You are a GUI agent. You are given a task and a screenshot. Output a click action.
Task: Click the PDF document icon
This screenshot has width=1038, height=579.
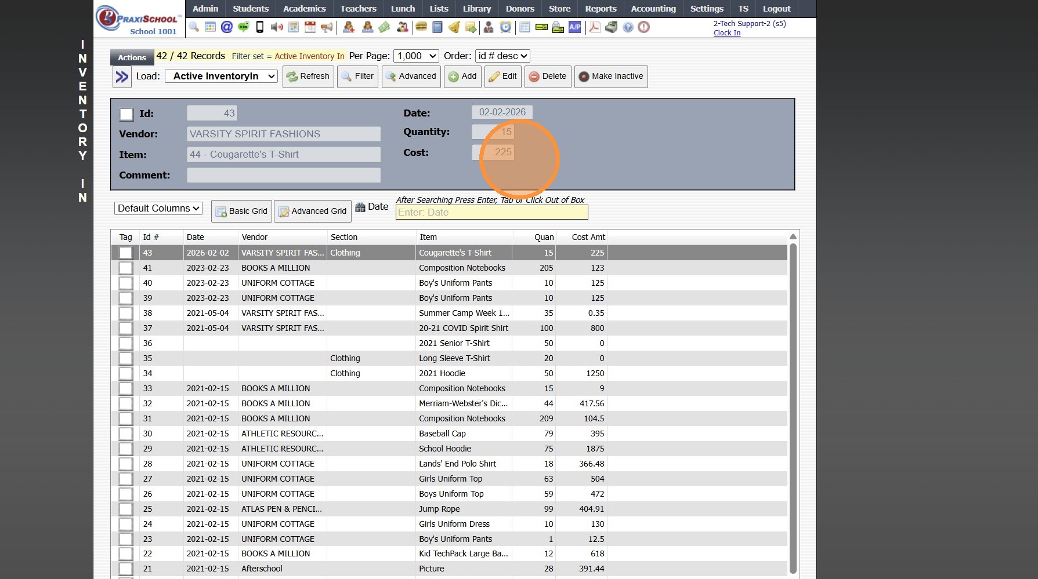595,27
